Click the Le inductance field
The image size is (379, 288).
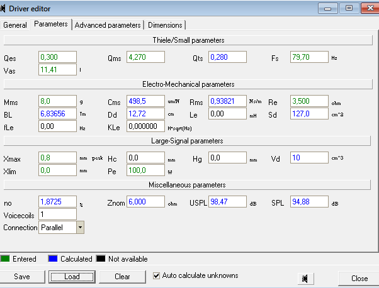[227, 113]
